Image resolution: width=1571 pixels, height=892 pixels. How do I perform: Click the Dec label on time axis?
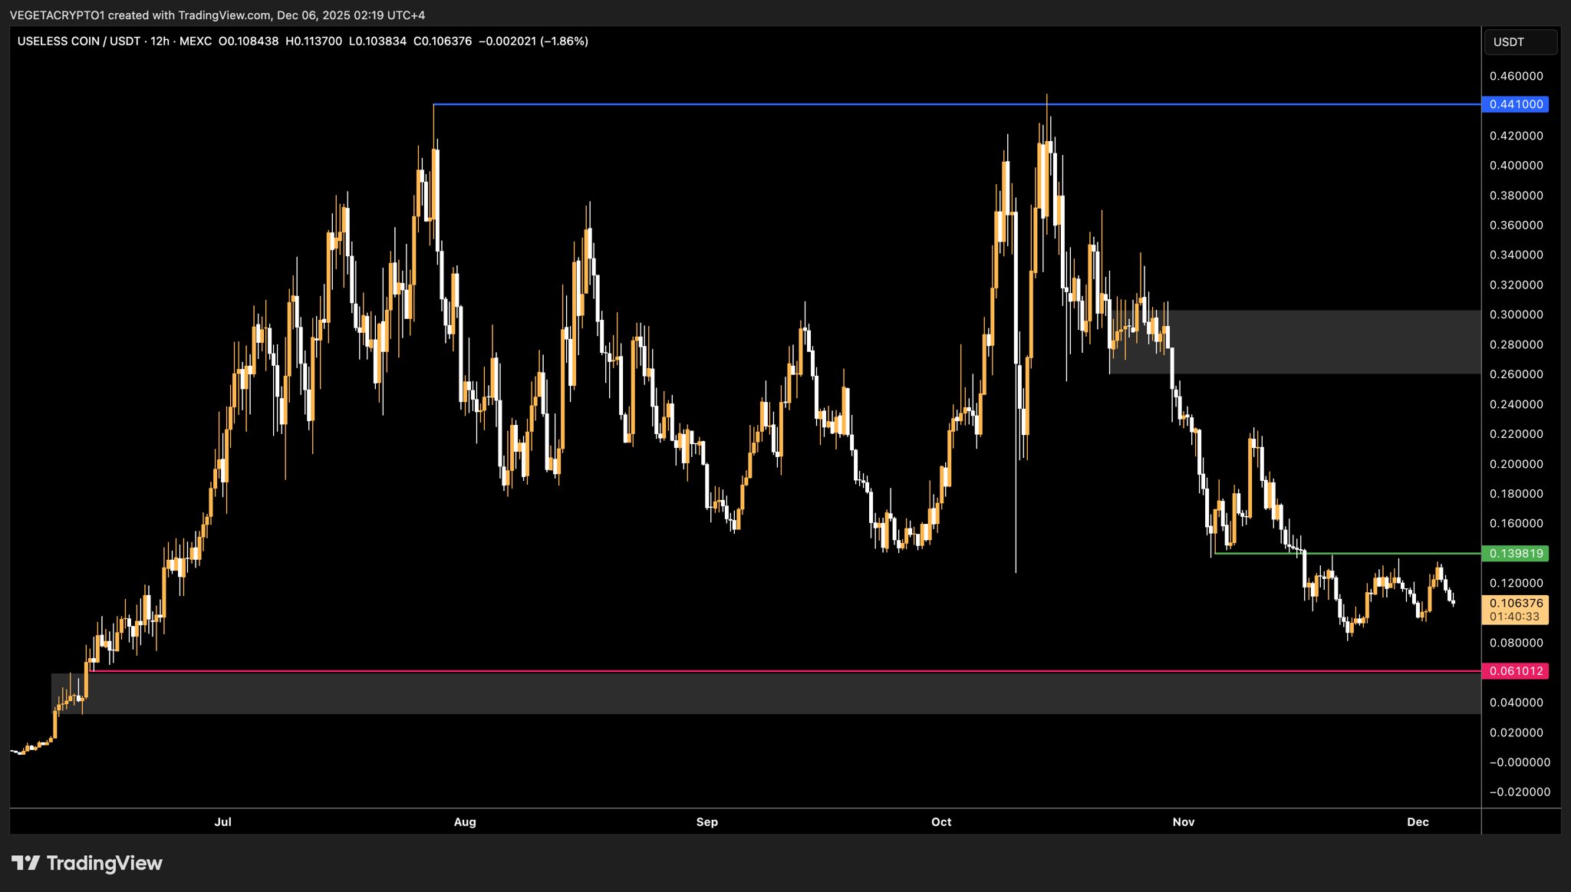pyautogui.click(x=1418, y=822)
